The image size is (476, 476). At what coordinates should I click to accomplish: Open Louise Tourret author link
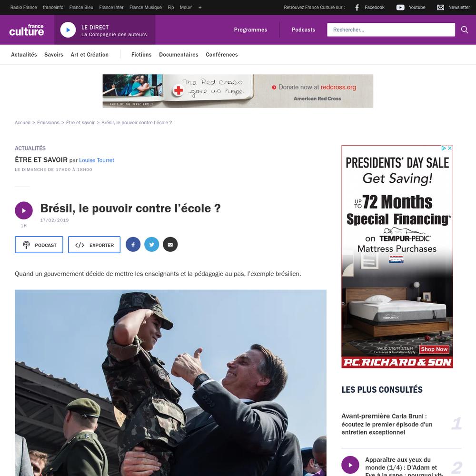tap(97, 160)
